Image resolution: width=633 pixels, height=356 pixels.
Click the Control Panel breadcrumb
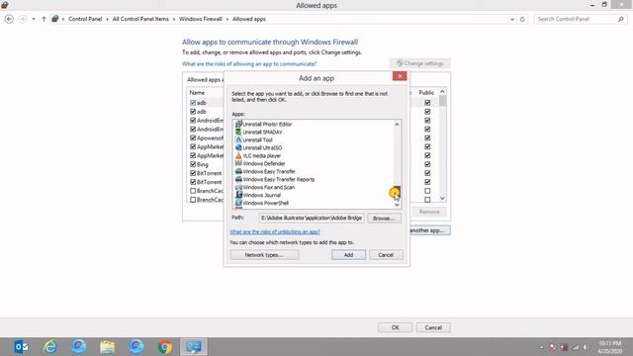[85, 19]
